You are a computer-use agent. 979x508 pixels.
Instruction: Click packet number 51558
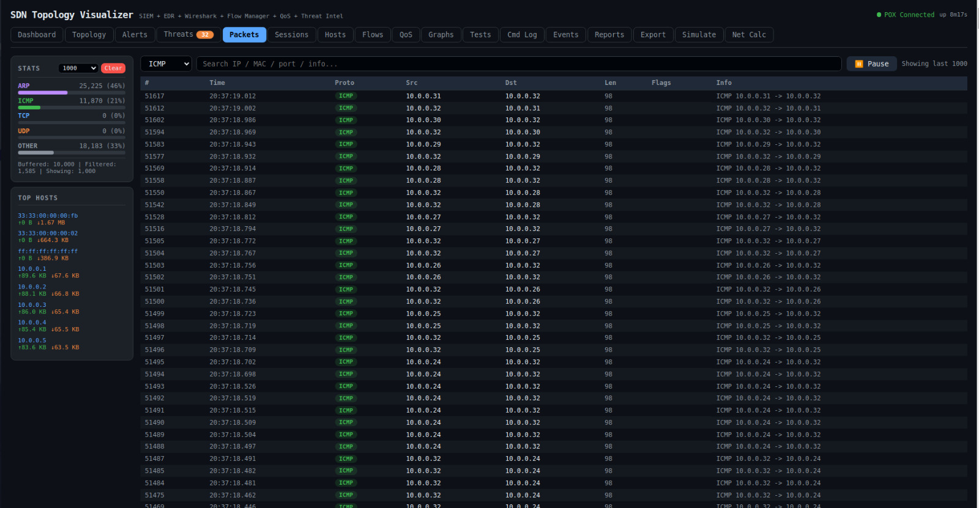pos(155,180)
